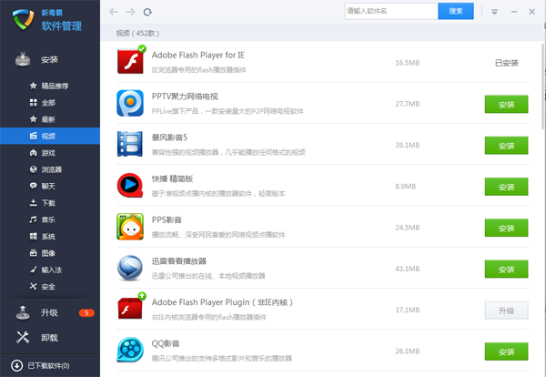
Task: Select the 图像 category
Action: [x=50, y=253]
